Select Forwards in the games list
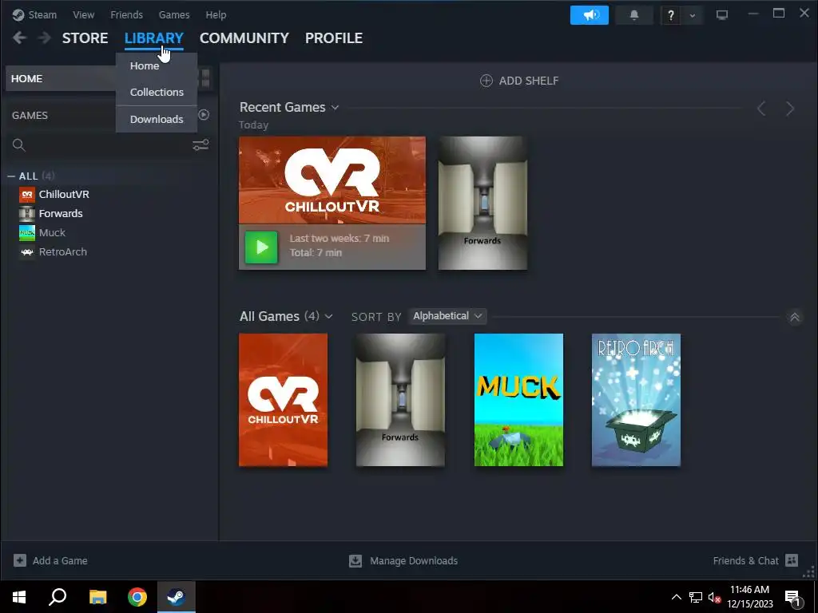This screenshot has height=613, width=818. pyautogui.click(x=61, y=213)
